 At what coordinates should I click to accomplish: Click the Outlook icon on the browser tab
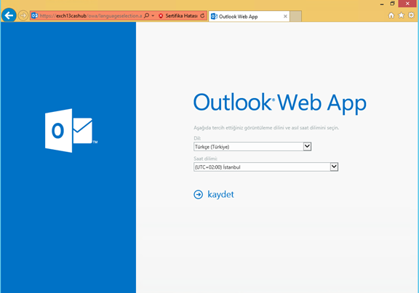coord(214,16)
